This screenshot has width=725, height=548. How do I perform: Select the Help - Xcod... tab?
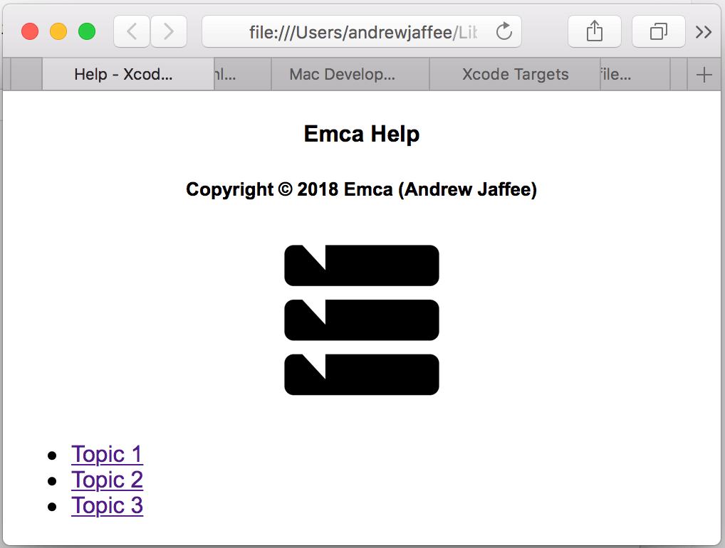pos(123,75)
